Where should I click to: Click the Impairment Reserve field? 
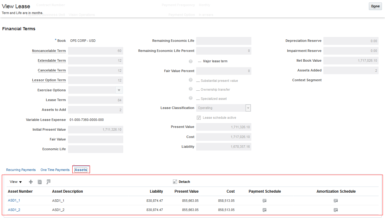tap(351, 51)
